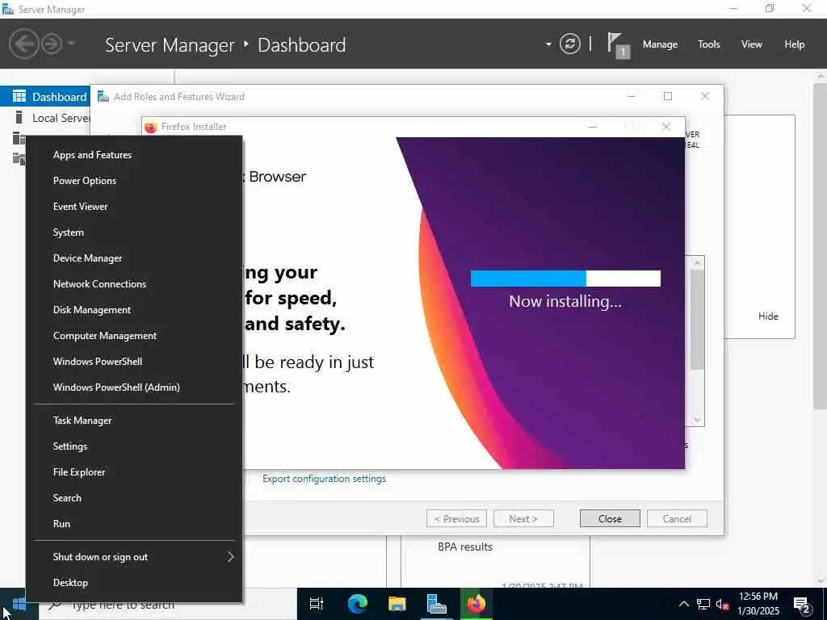This screenshot has width=827, height=620.
Task: Open the Help menu
Action: [795, 44]
